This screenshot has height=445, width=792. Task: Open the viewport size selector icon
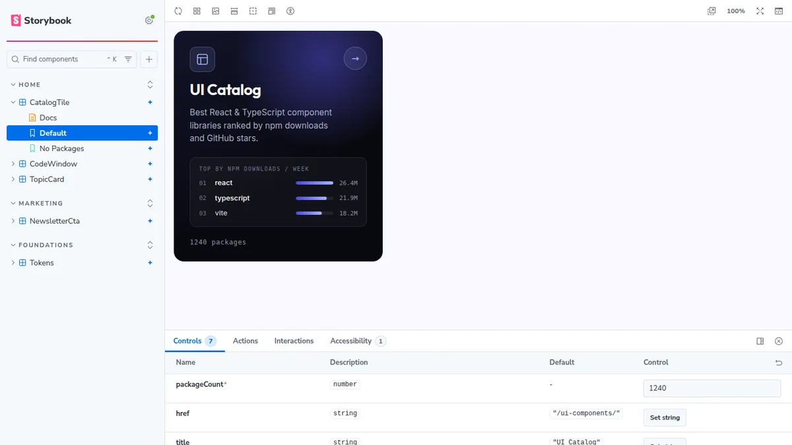271,11
